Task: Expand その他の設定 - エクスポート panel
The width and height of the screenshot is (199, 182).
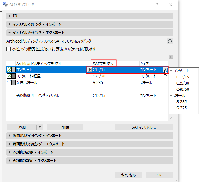Action: pos(90,161)
